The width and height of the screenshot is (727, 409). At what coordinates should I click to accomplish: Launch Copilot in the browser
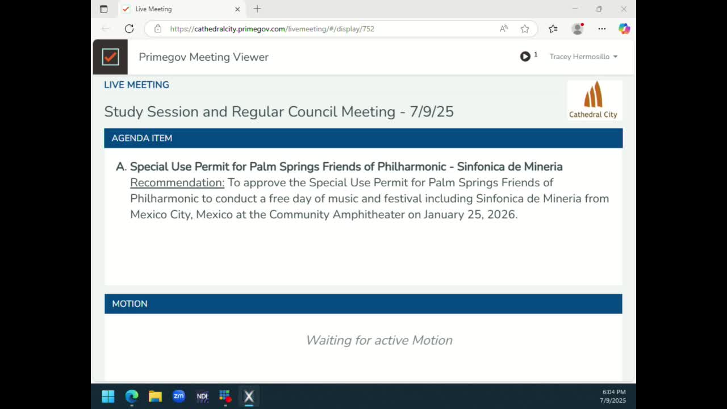(x=624, y=28)
